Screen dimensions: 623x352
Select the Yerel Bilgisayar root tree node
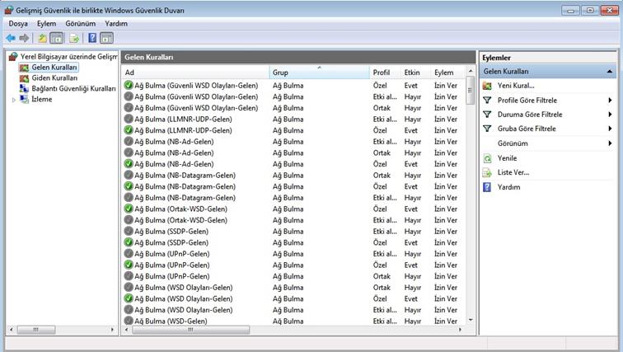point(69,57)
